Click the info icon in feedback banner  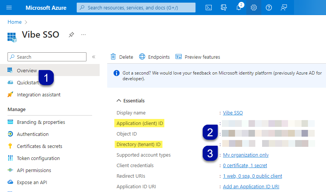(x=117, y=73)
